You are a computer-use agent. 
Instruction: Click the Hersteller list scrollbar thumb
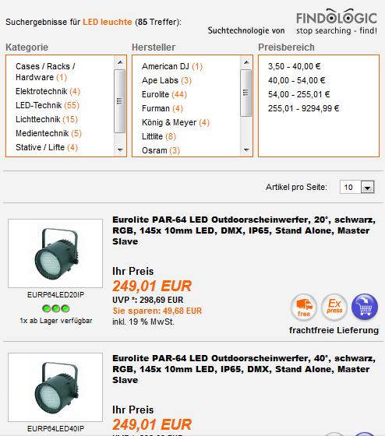pyautogui.click(x=246, y=93)
